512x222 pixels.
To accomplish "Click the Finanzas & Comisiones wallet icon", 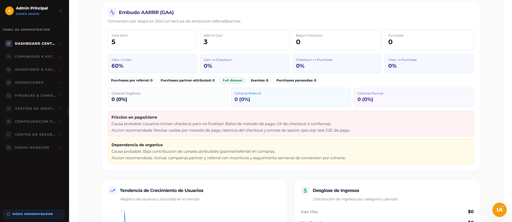I will 9,96.
